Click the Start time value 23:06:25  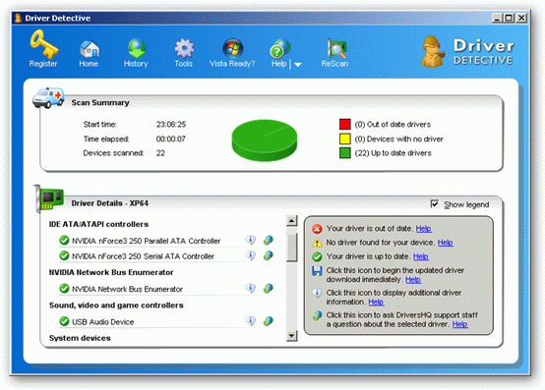[171, 124]
